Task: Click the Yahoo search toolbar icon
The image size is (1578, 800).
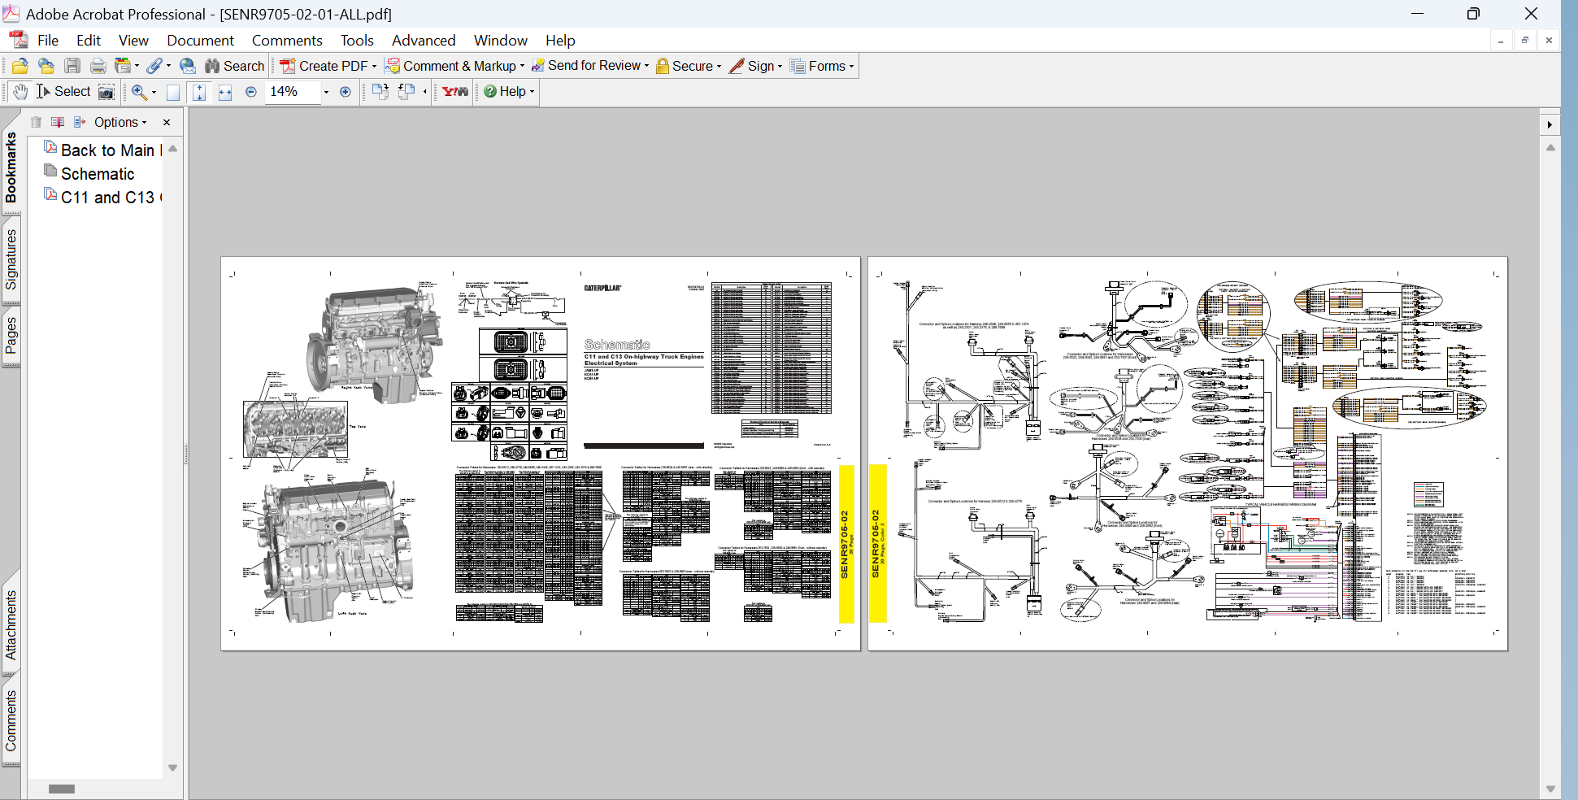Action: [x=455, y=92]
